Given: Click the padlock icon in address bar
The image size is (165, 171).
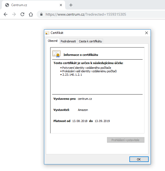Looking at the screenshot, I should coord(41,14).
